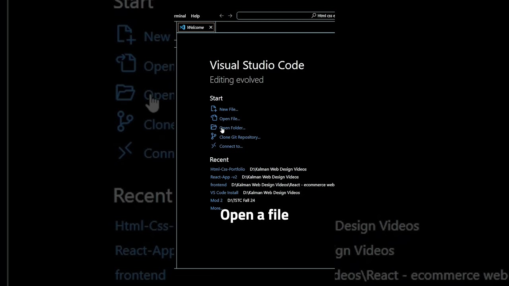The image size is (509, 286).
Task: Click the Start section heading
Action: [216, 98]
